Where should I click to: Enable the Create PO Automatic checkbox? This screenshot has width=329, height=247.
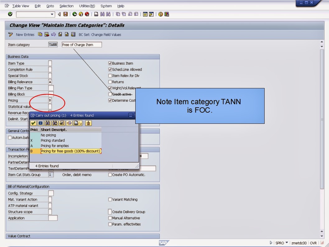click(x=110, y=175)
